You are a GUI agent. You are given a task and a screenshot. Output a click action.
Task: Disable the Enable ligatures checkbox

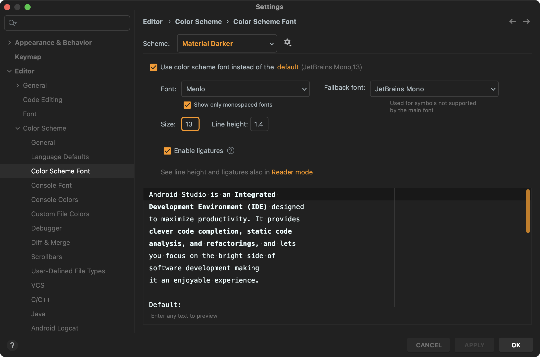point(167,151)
